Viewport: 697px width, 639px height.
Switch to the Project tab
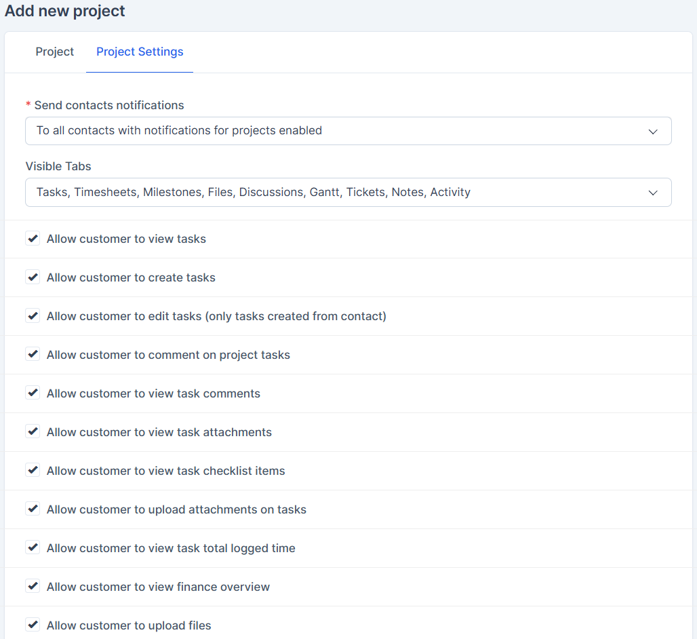pos(54,52)
